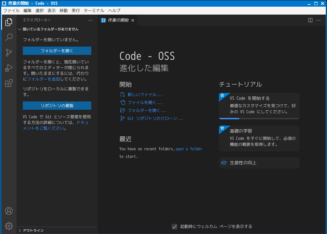Click the フォルダーを開く... link under 開始
Viewport: 327px width, 234px height.
[x=147, y=110]
